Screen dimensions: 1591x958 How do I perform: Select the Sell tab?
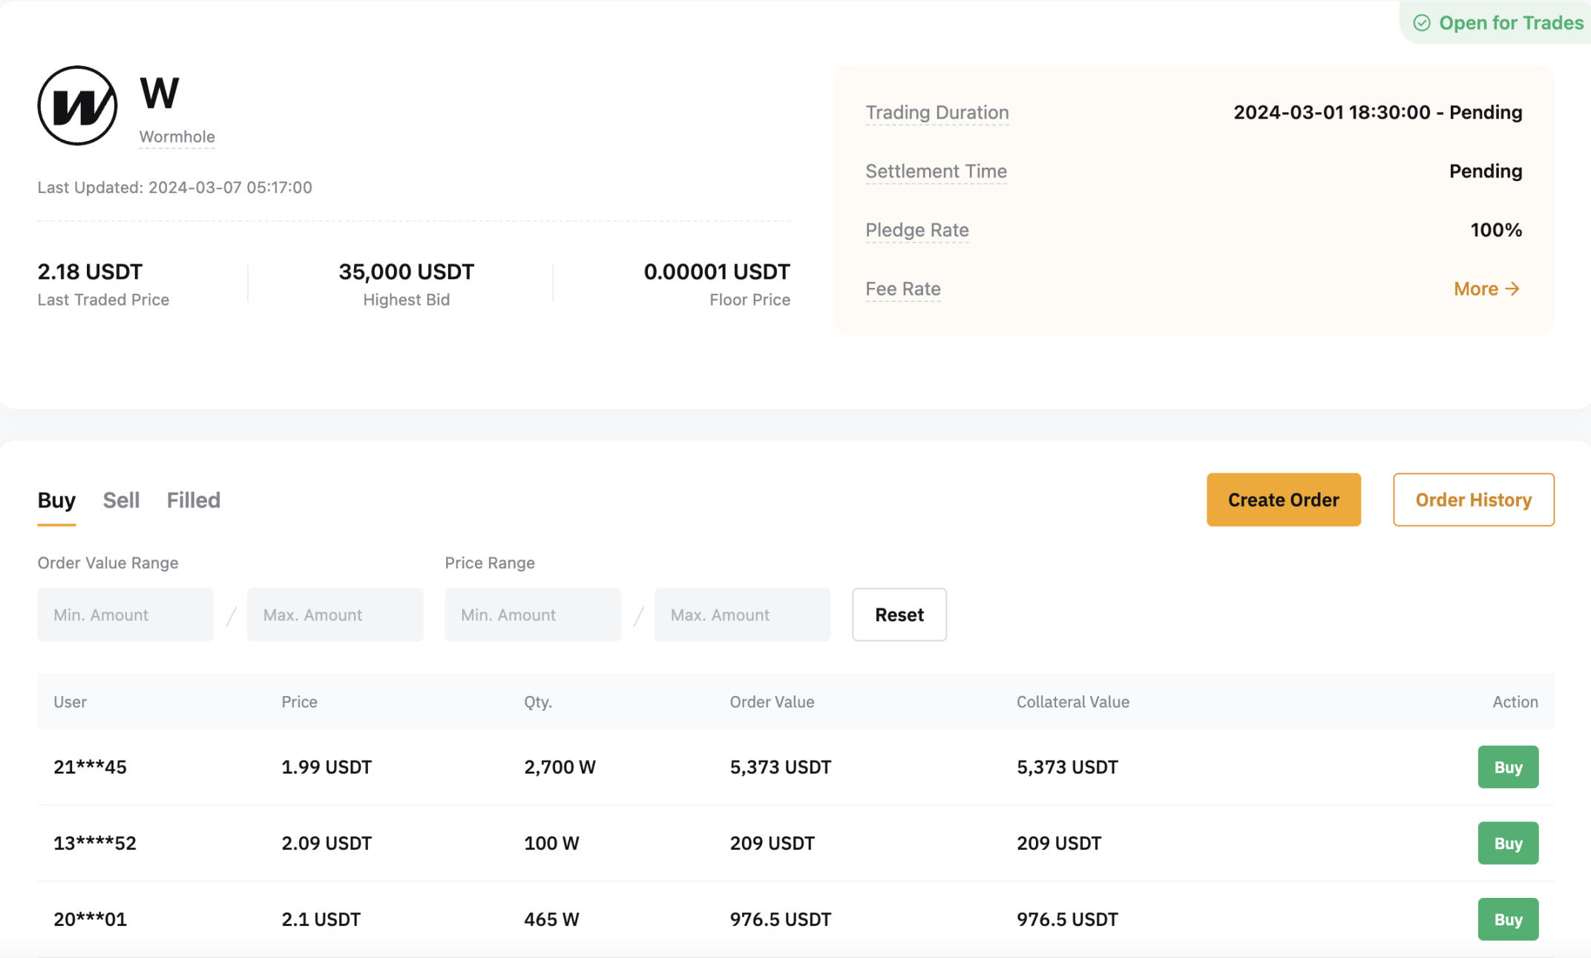122,500
